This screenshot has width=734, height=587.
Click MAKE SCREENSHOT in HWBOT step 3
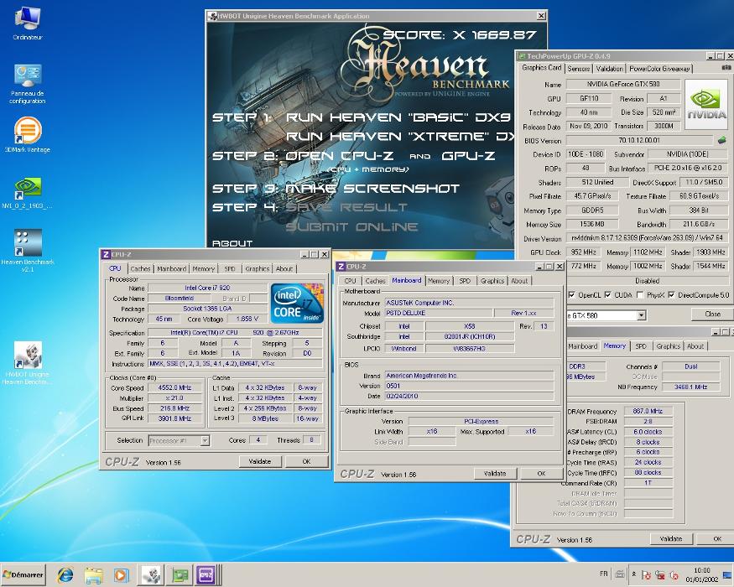tap(372, 188)
